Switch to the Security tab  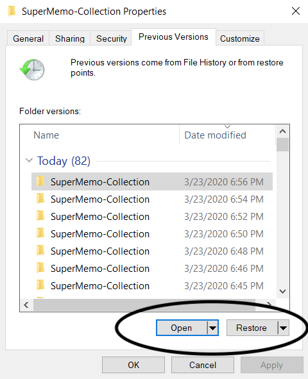[x=111, y=38]
